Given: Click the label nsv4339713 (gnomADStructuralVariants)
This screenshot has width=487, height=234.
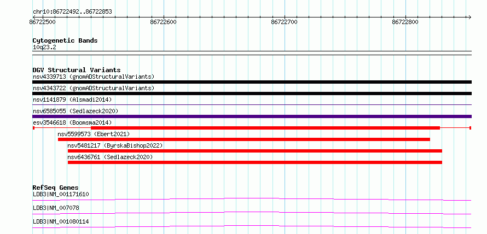Looking at the screenshot, I should 94,77.
